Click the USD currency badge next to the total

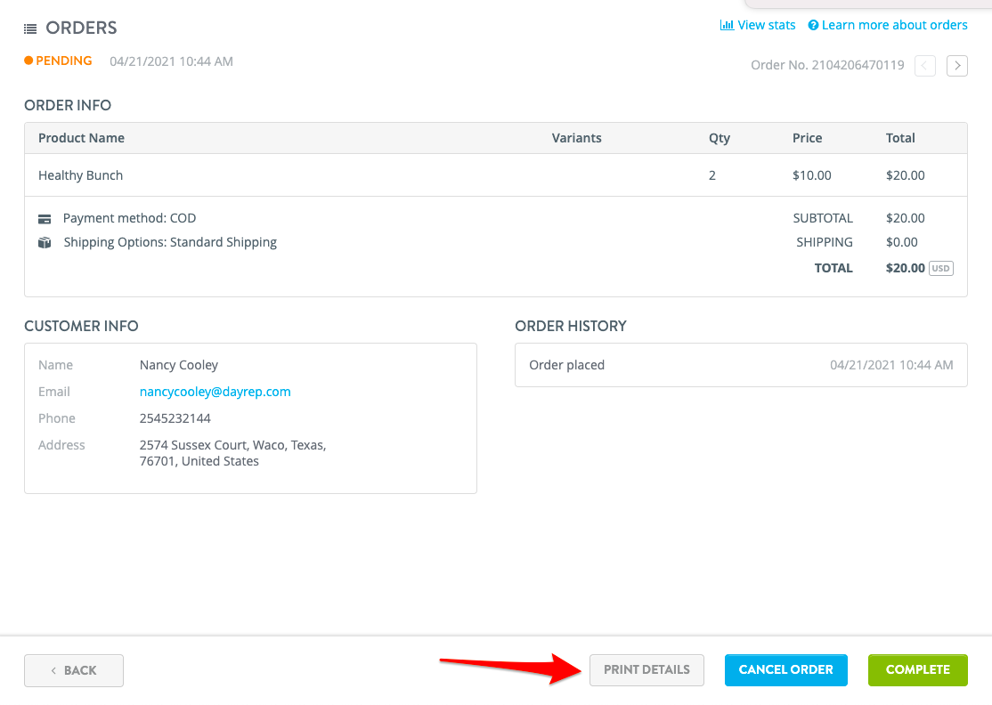coord(941,267)
